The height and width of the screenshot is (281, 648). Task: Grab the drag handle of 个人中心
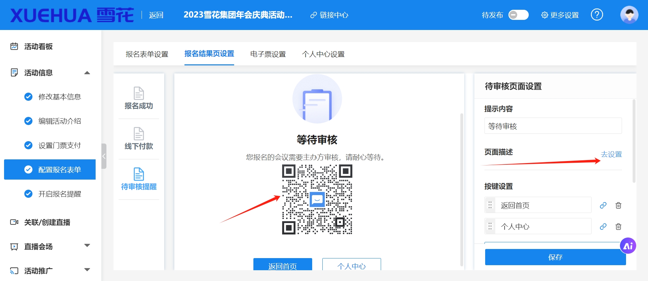(490, 226)
